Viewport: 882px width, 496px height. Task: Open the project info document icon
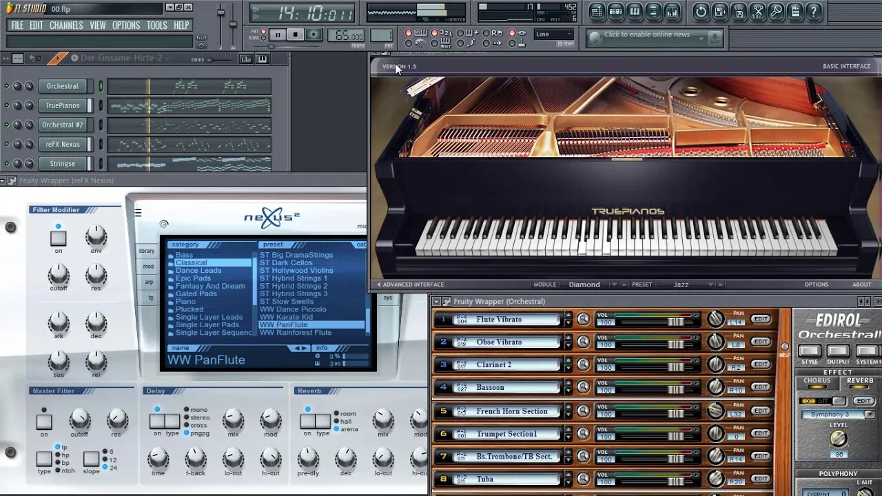tap(794, 11)
